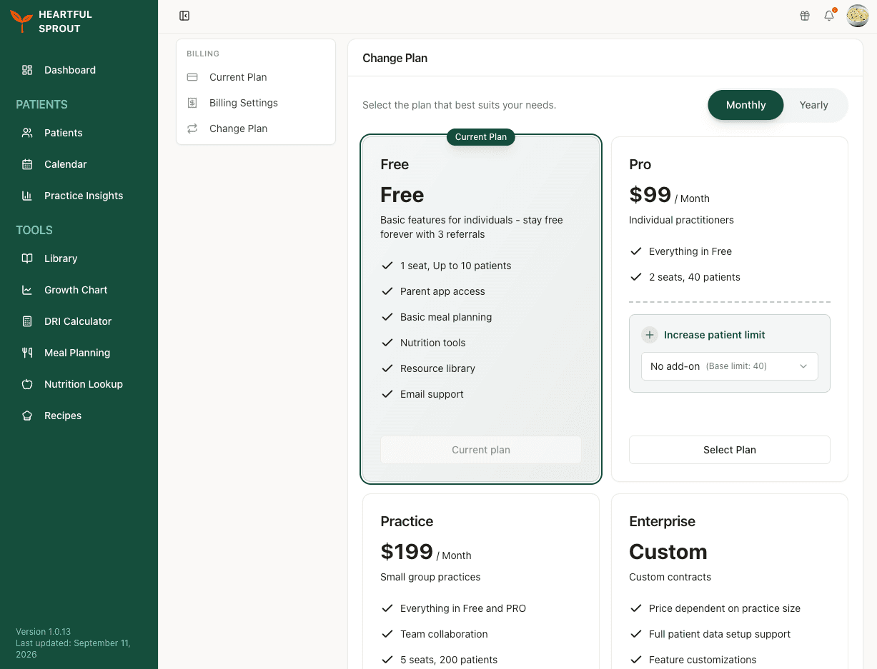
Task: Switch billing to Monthly
Action: click(x=745, y=105)
